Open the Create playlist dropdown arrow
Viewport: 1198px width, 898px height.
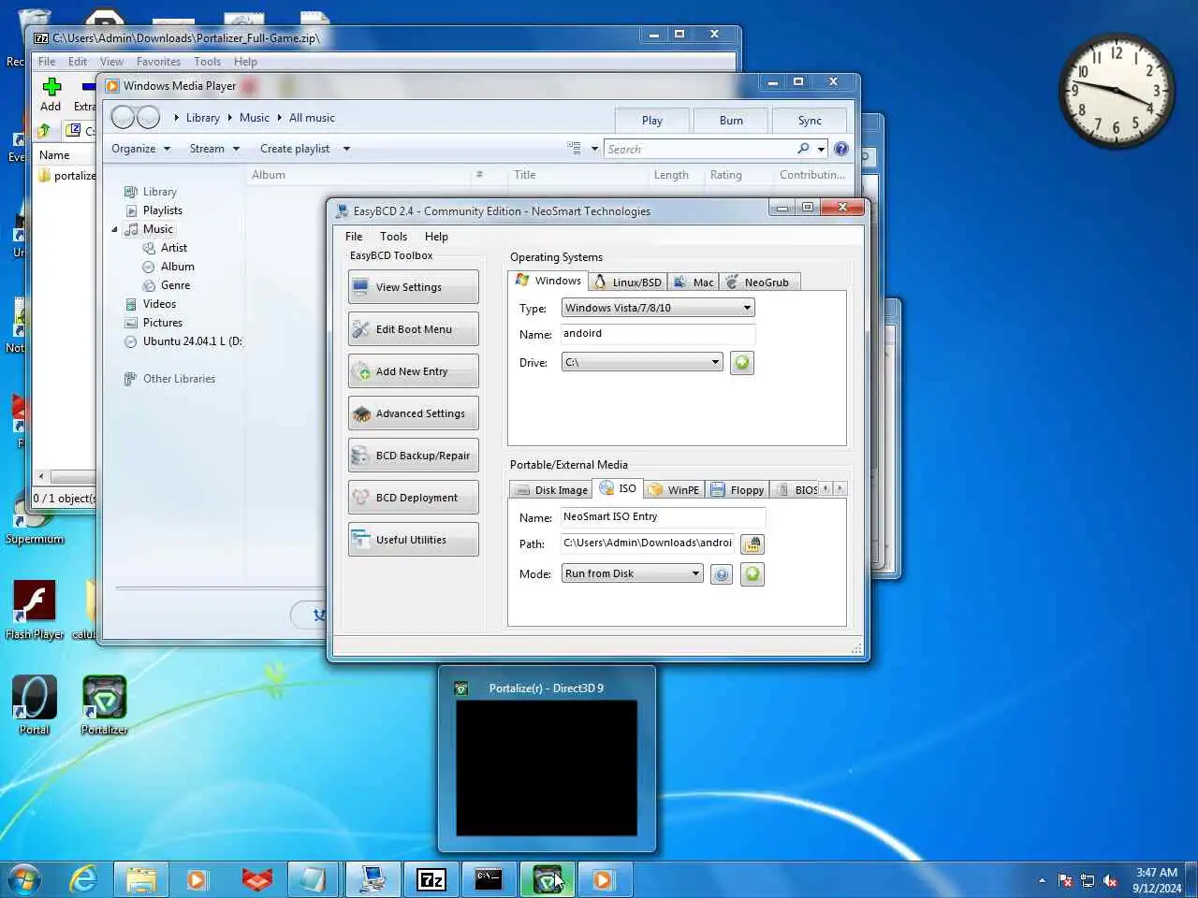pyautogui.click(x=346, y=149)
